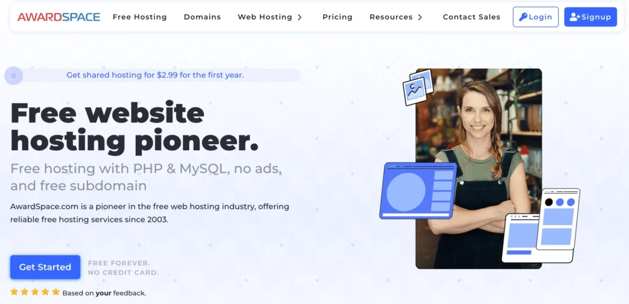Open the Pricing page

click(x=337, y=17)
